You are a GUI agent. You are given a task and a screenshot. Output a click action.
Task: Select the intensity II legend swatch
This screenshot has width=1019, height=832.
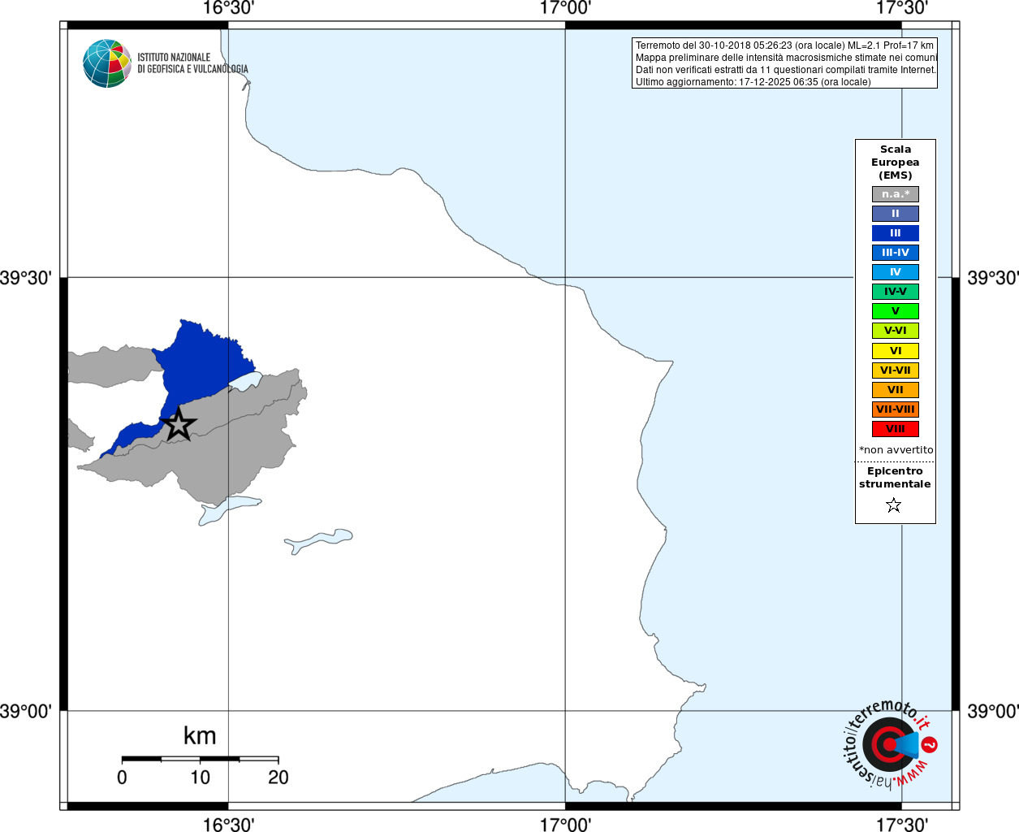896,214
